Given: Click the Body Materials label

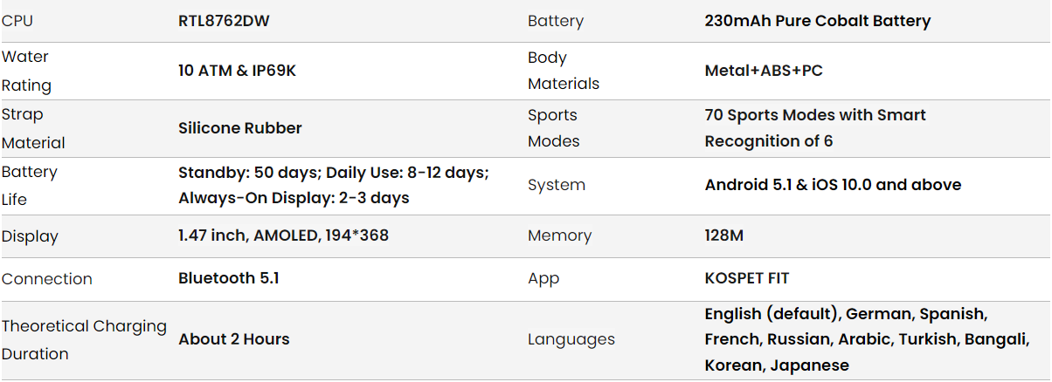Looking at the screenshot, I should [x=563, y=71].
